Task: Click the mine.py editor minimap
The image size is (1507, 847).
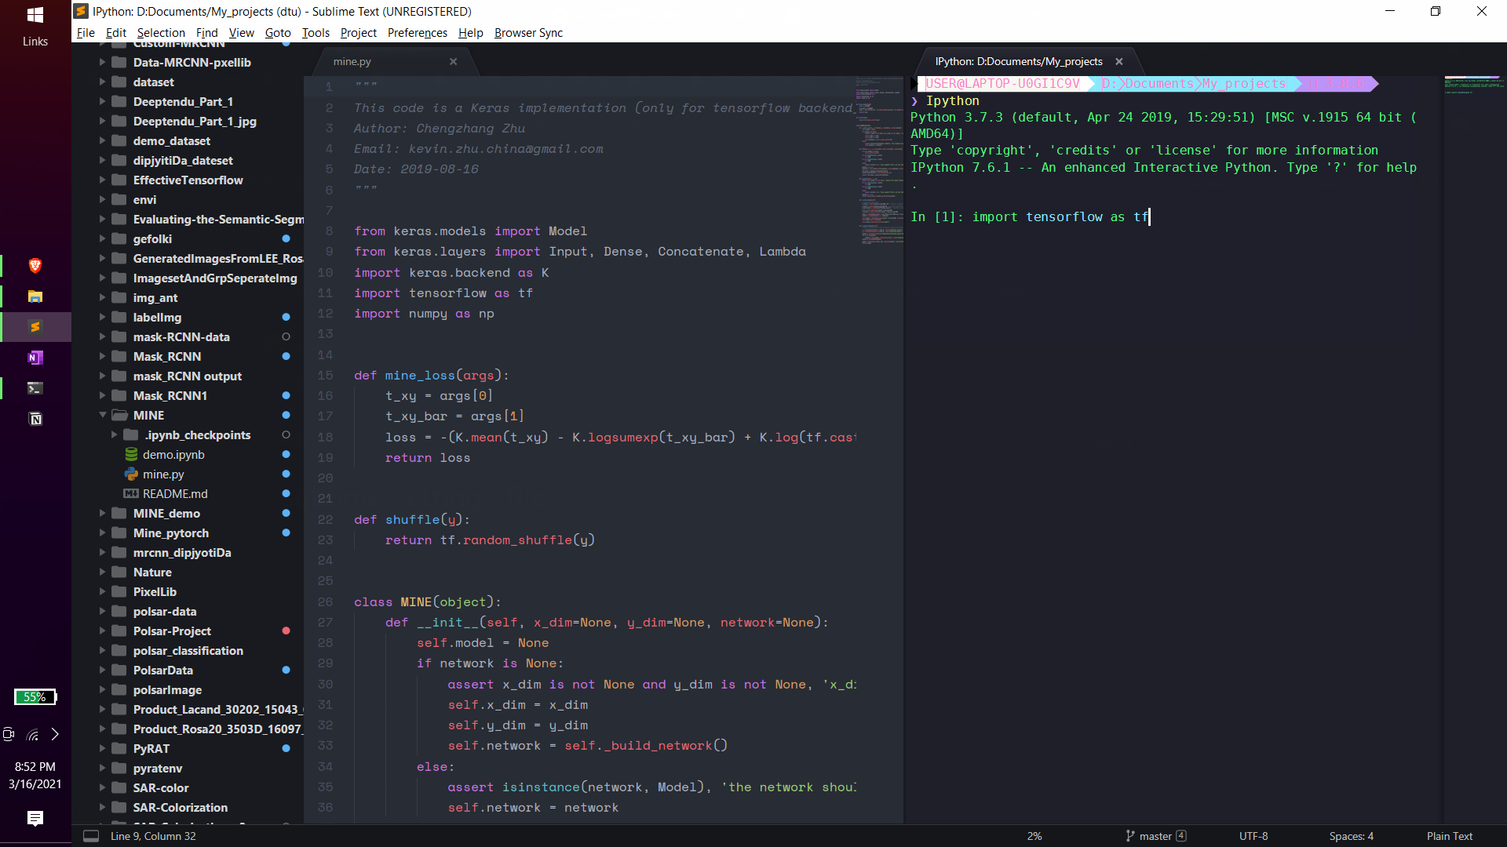Action: tap(879, 161)
